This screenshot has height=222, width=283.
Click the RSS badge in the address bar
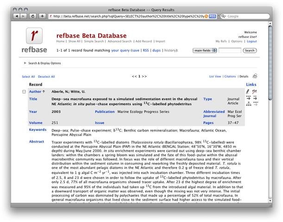(x=212, y=16)
